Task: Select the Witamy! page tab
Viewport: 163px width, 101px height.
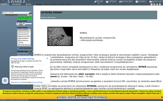Action: [39, 4]
